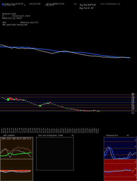Open the ADX chart panel with orange line
This screenshot has height=181, width=137.
16,148
